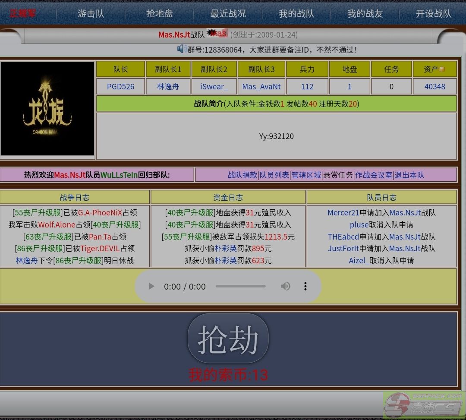This screenshot has width=466, height=420.
Task: Open the 队员列表 link
Action: tap(274, 175)
